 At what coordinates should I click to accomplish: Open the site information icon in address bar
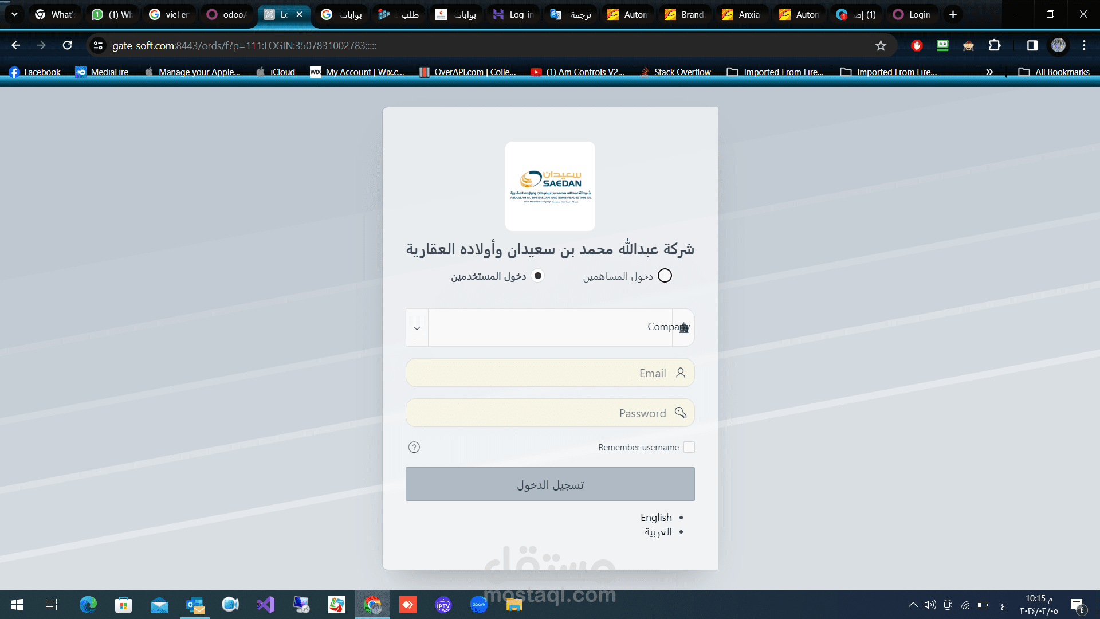pos(98,45)
